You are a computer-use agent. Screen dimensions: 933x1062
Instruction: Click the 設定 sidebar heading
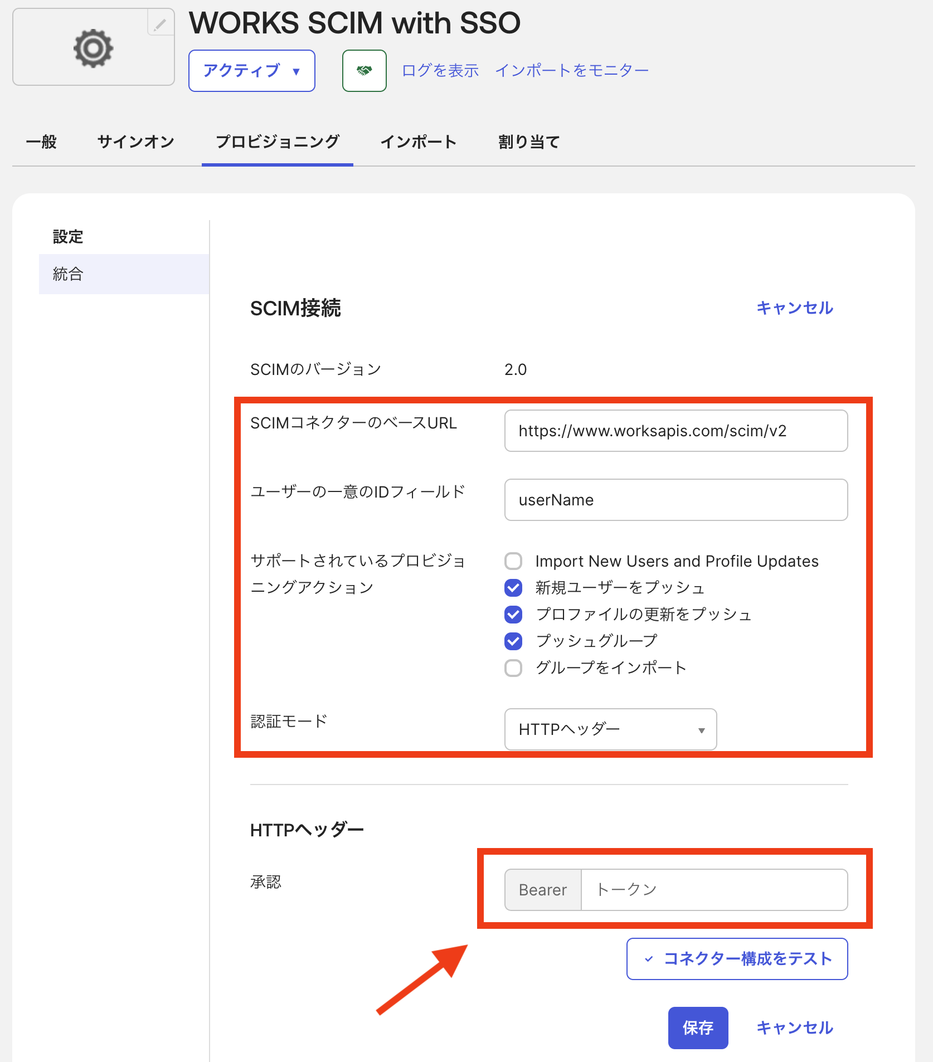(68, 237)
